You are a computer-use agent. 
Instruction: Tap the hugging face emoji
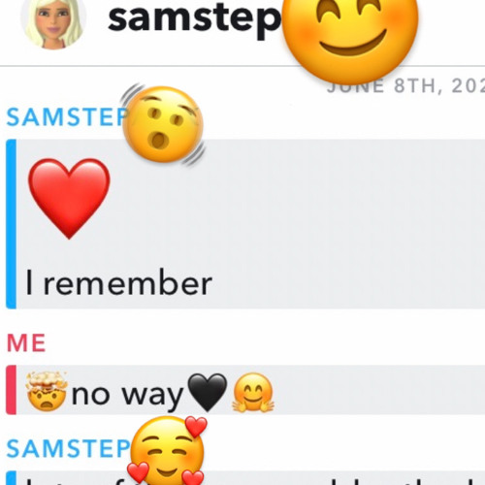coord(253,392)
